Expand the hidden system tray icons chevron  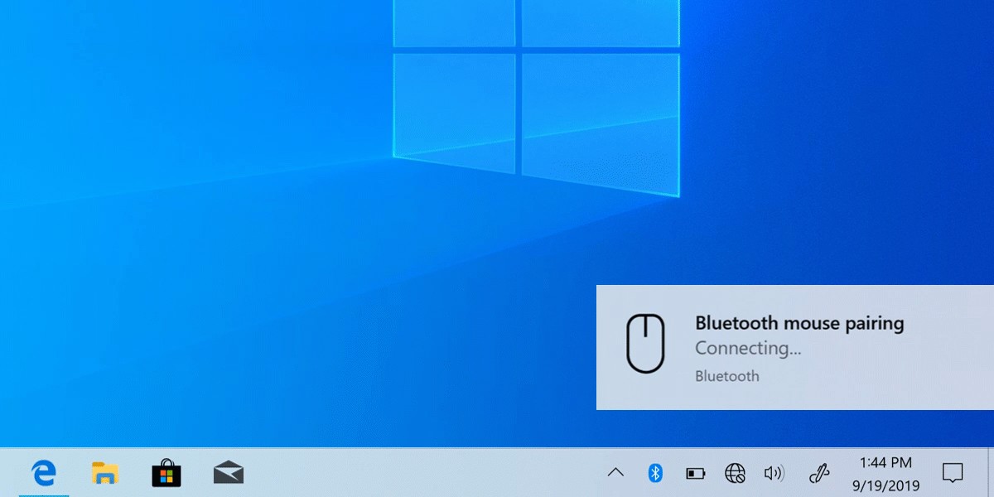615,473
